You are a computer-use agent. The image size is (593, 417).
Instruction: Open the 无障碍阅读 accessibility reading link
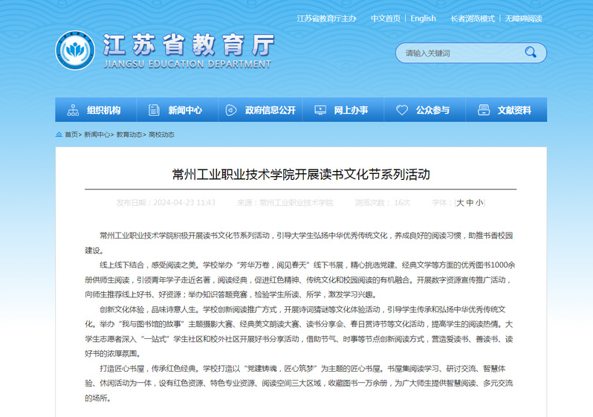pos(524,19)
